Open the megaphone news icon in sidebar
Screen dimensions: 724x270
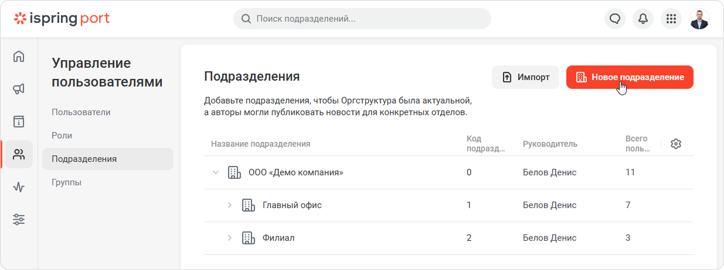click(19, 89)
